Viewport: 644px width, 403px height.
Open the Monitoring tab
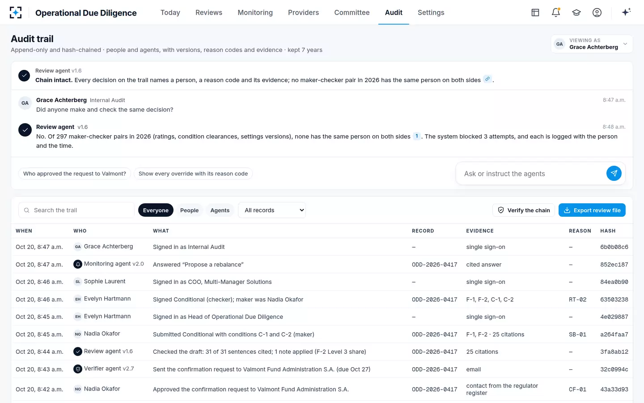255,13
